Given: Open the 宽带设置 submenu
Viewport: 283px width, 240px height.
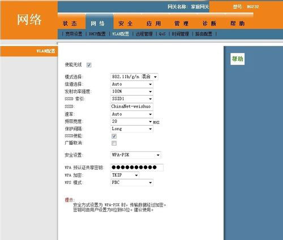Looking at the screenshot, I should click(x=74, y=34).
